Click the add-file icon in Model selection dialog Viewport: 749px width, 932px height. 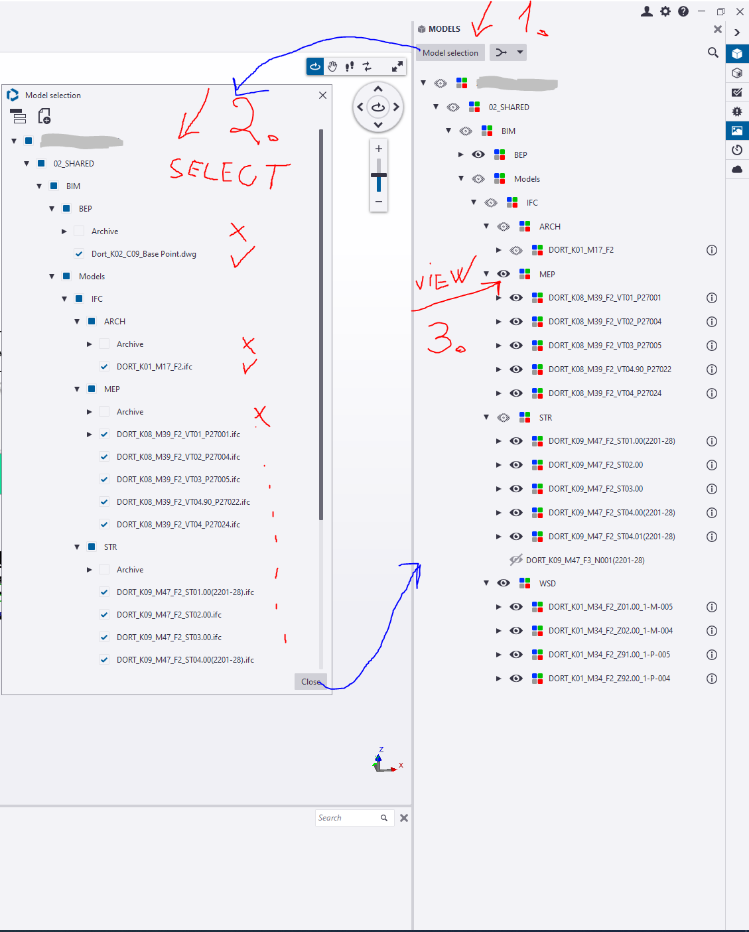[x=44, y=117]
